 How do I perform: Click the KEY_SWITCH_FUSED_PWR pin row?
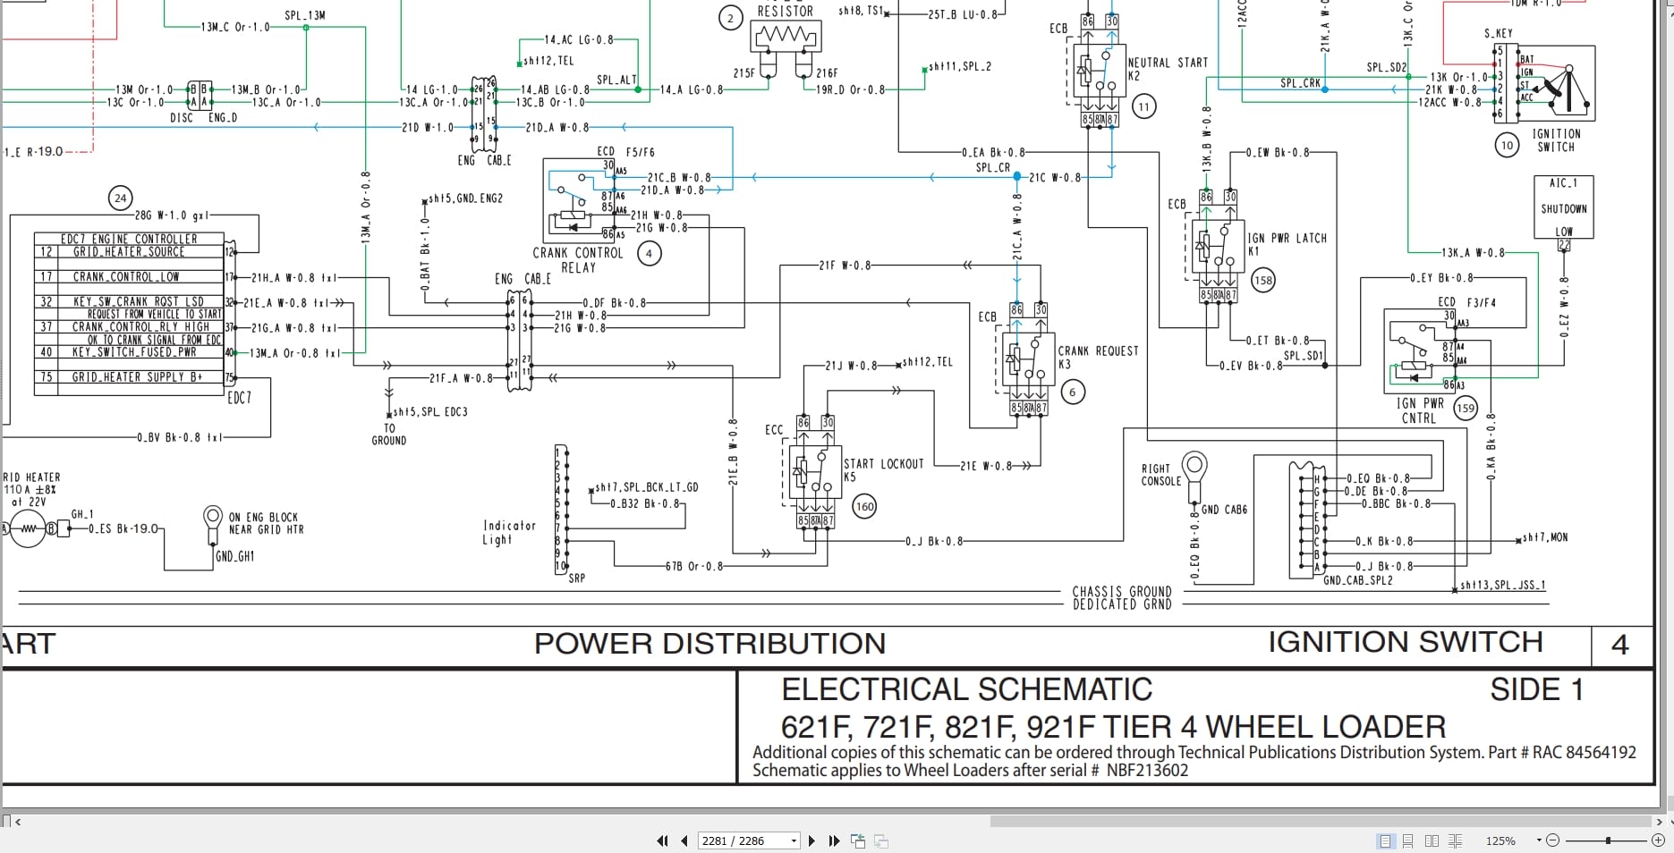tap(129, 352)
